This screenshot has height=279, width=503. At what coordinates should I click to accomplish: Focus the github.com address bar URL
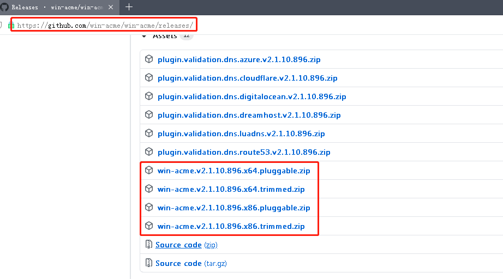[x=105, y=25]
